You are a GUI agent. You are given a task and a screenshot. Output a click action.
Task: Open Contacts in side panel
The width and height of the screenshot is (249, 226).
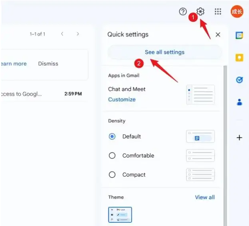point(239,102)
